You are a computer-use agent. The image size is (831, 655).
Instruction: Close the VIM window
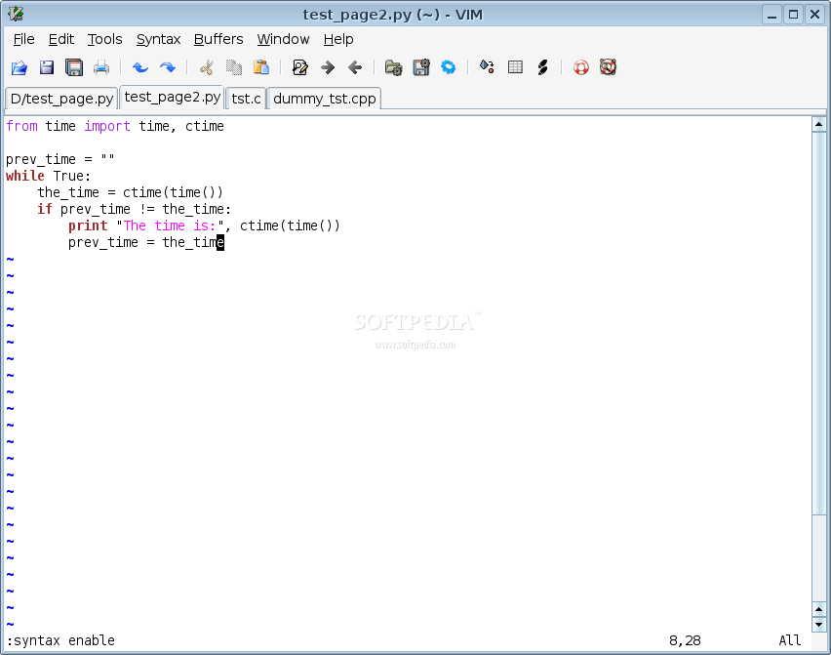point(814,15)
